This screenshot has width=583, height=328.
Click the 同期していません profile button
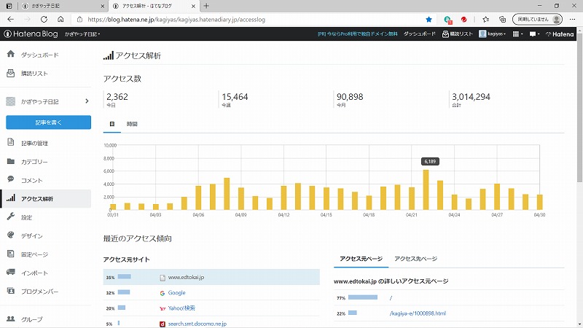coord(537,20)
